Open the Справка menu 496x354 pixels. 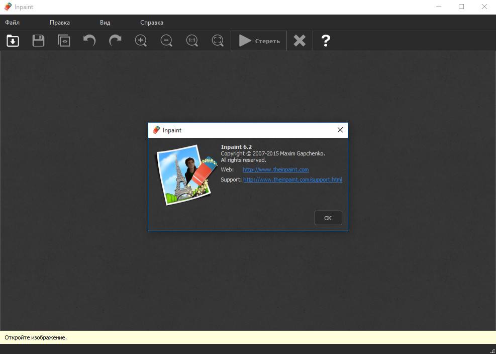tap(152, 23)
